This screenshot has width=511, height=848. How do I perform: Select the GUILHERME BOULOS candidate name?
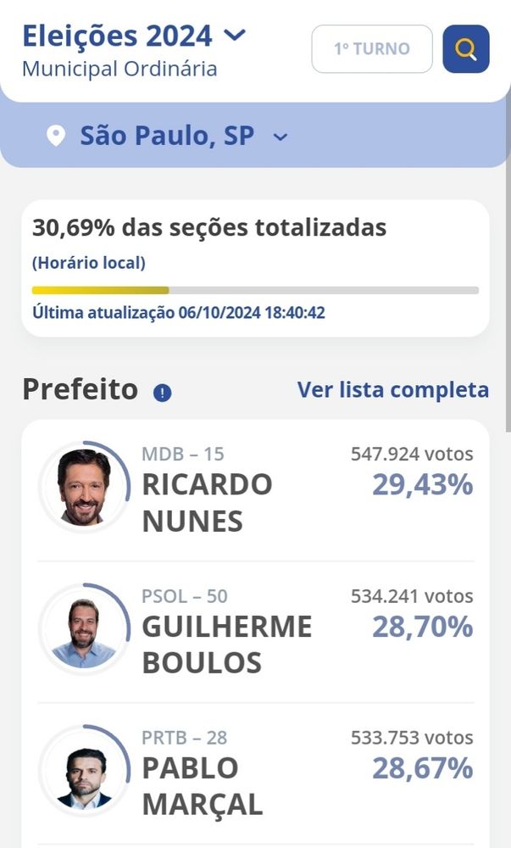click(x=227, y=644)
